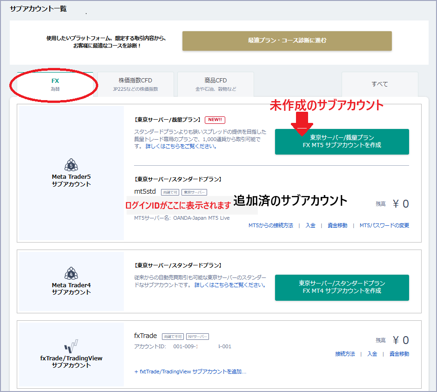Create the スタンダードプラン FX MT4 sub-account
Image resolution: width=437 pixels, height=392 pixels.
coord(342,287)
